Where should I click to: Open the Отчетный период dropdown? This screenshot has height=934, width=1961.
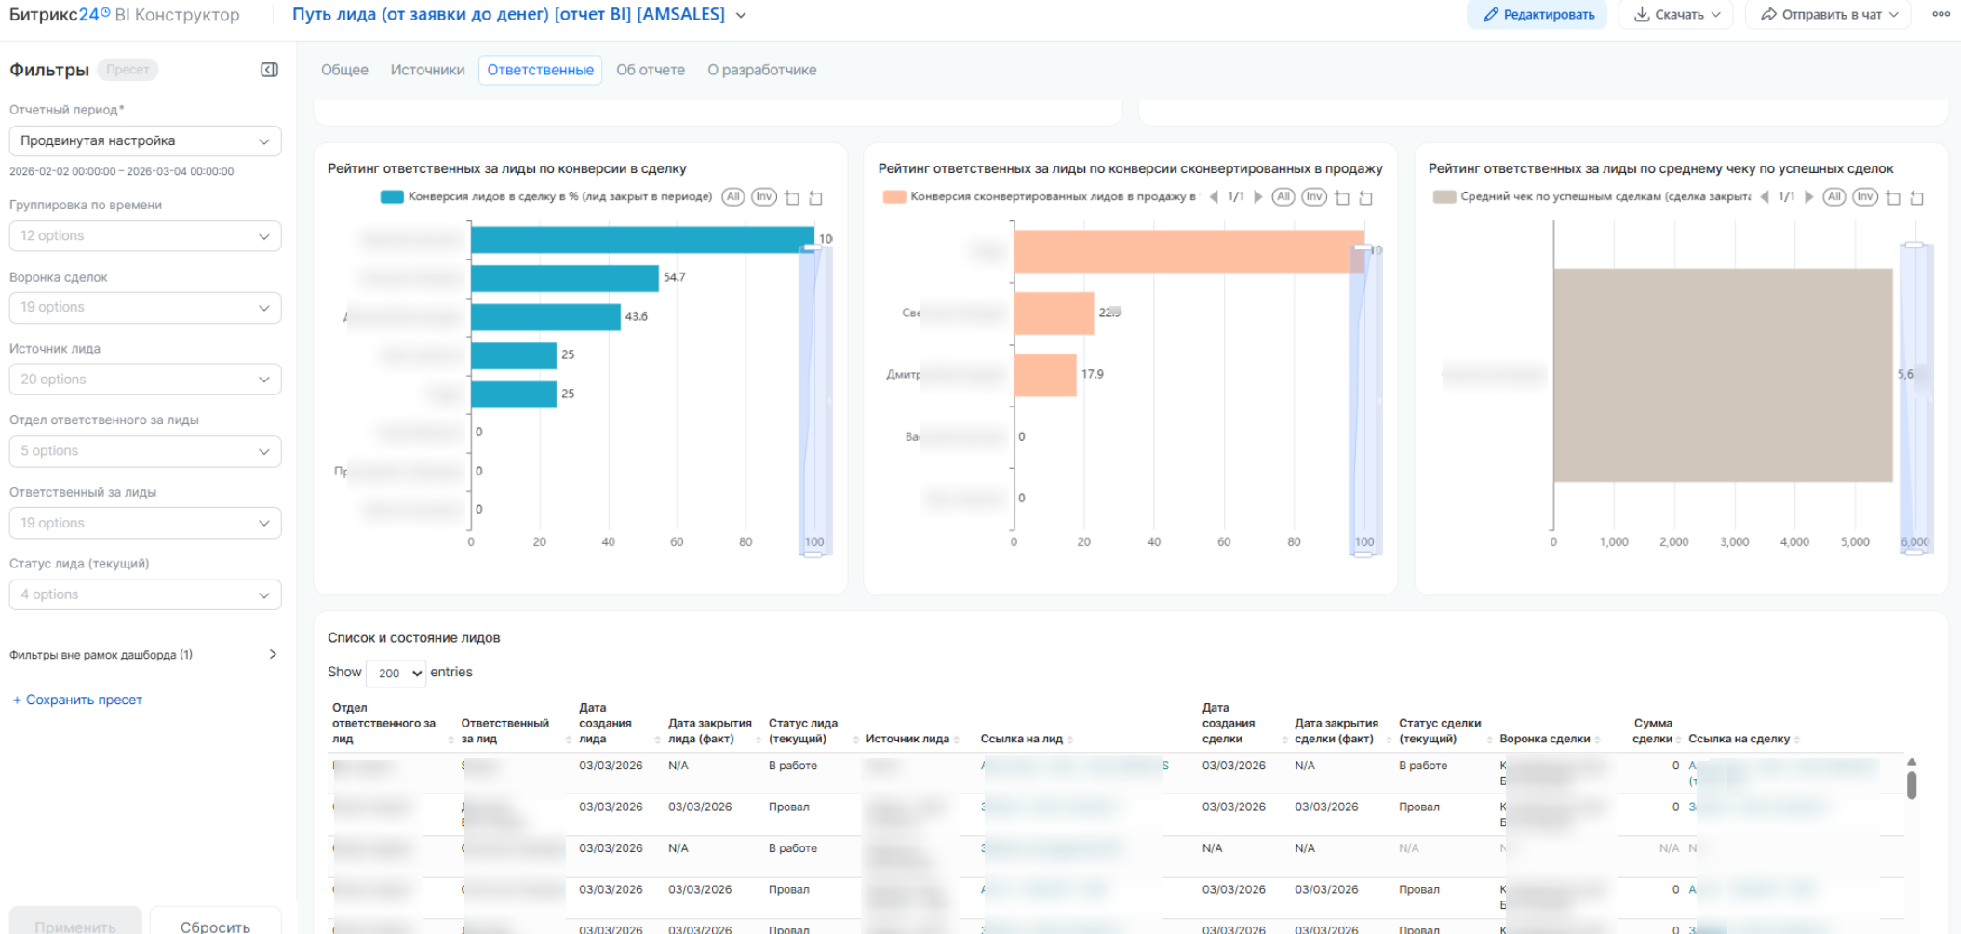(145, 141)
